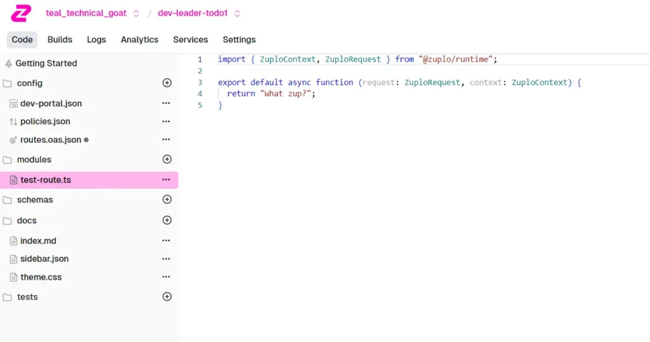Expand the schemas folder
The image size is (650, 342).
pos(35,200)
